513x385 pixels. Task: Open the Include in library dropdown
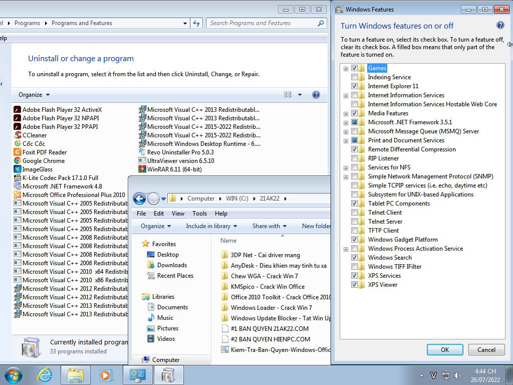pyautogui.click(x=211, y=226)
